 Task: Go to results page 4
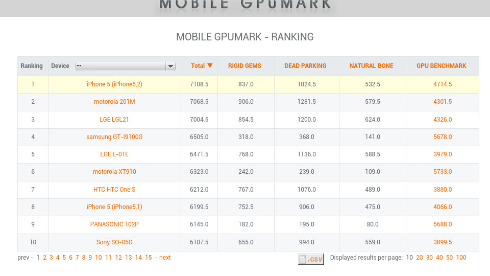[x=58, y=258]
